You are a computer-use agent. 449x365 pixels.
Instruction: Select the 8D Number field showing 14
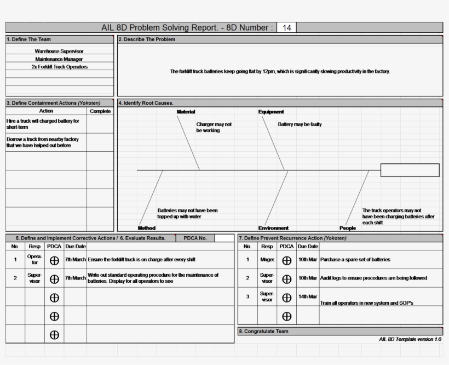286,27
